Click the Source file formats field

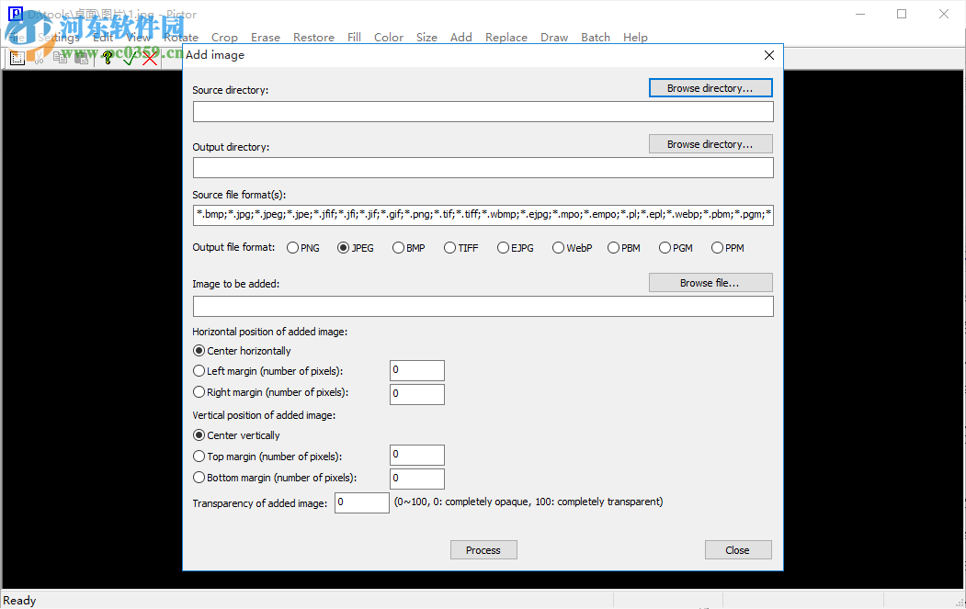(483, 215)
